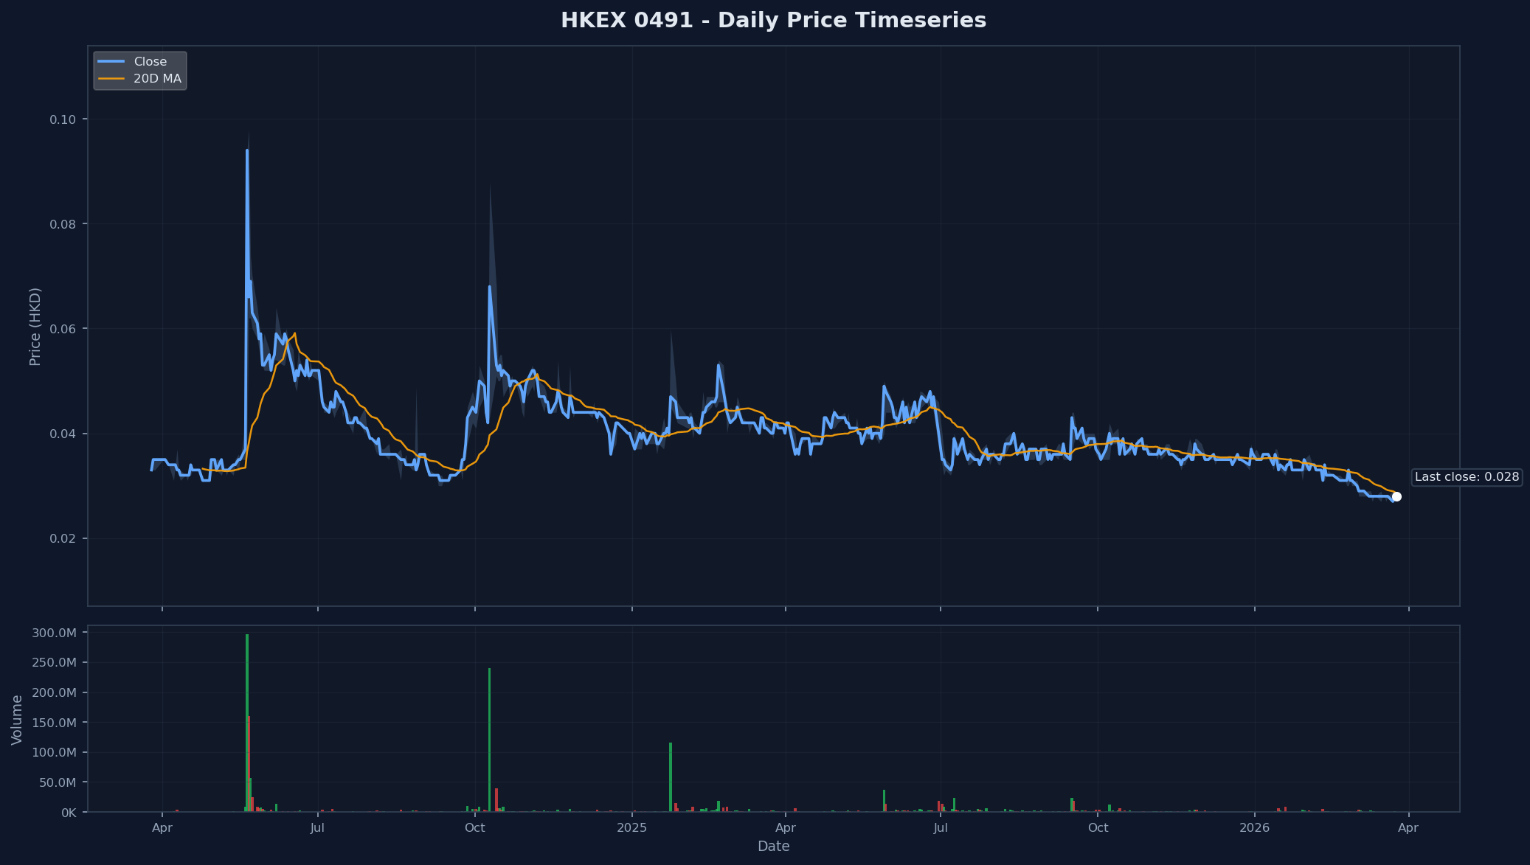Click the 0.10 price tick label
The image size is (1530, 865).
click(63, 119)
